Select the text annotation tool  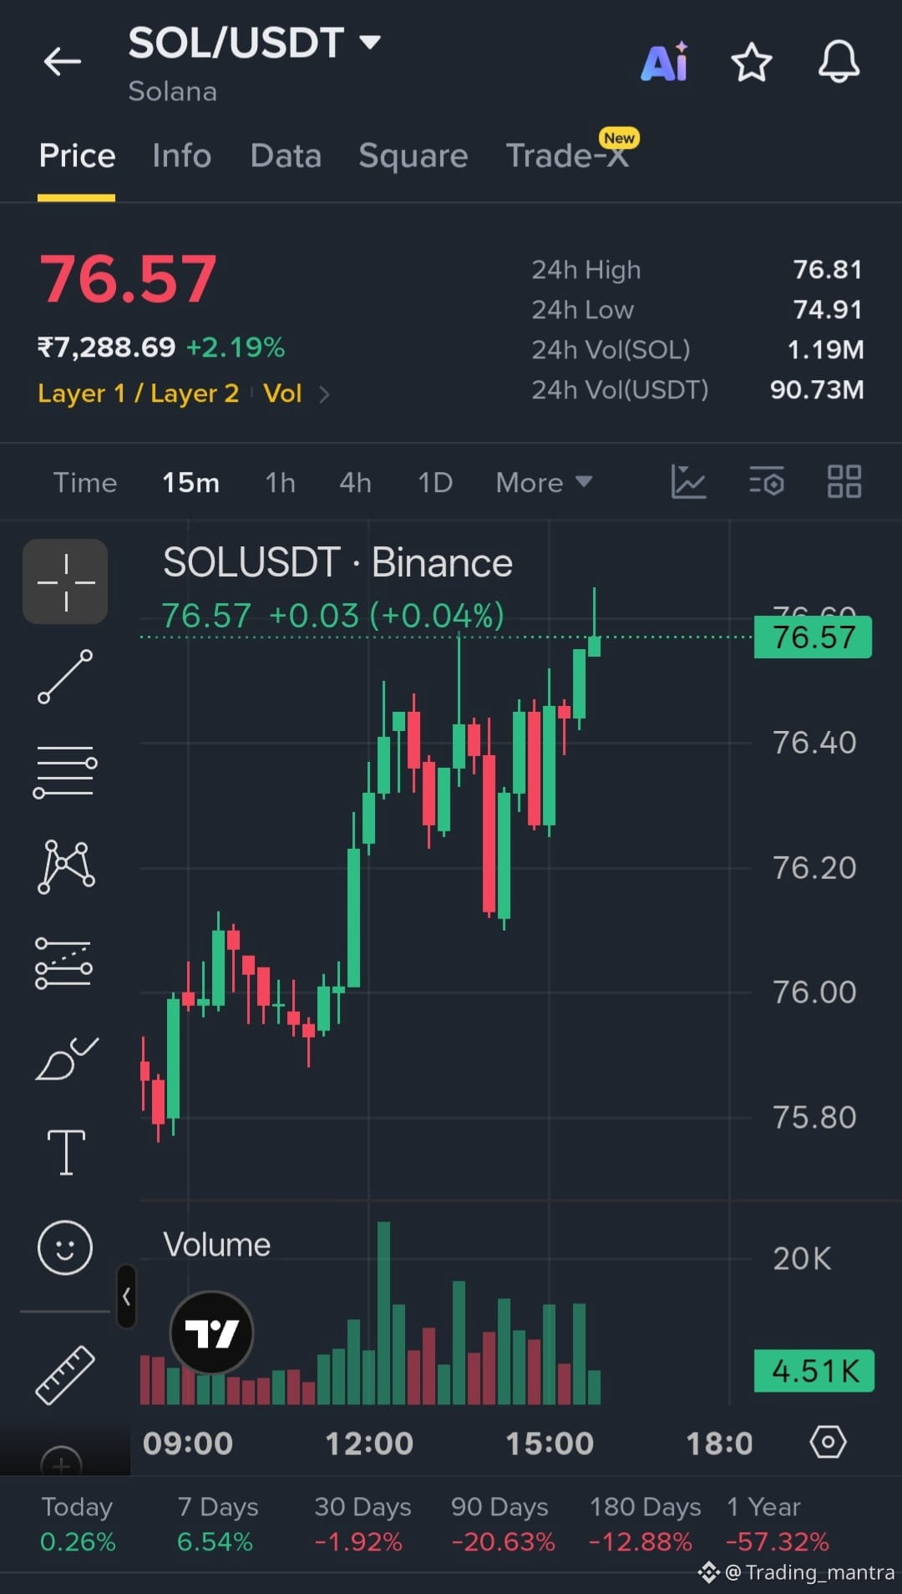click(x=66, y=1152)
